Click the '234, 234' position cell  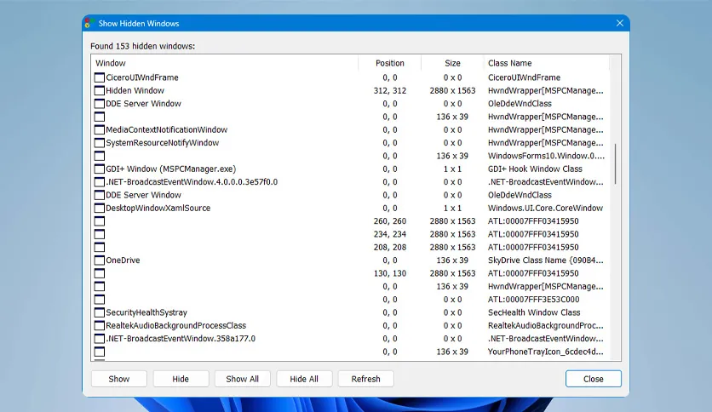390,235
